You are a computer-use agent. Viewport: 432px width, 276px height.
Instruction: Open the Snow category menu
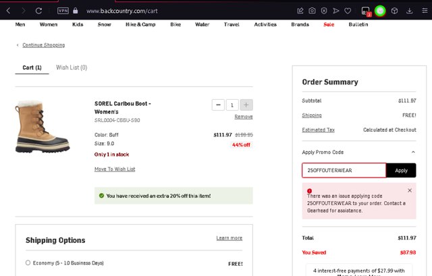104,24
